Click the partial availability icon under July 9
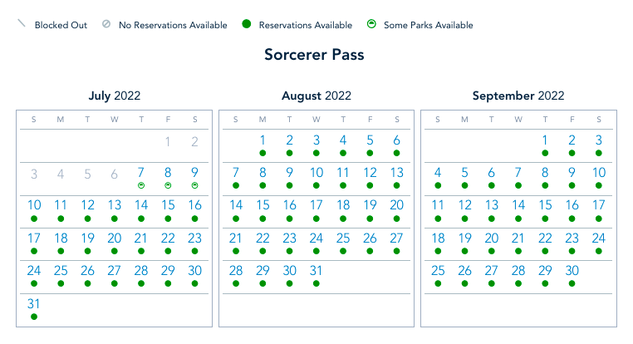Screen dimensions: 633x344 coord(194,186)
